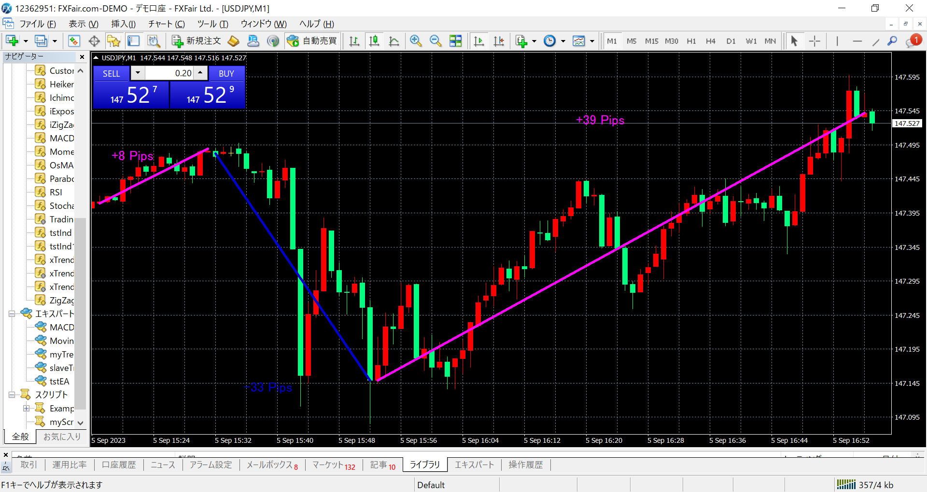This screenshot has height=492, width=927.
Task: Toggle the Terminal panel icon
Action: coord(134,41)
